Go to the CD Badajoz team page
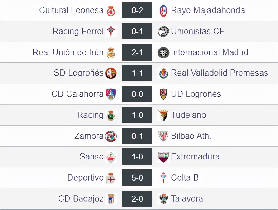 (81, 199)
